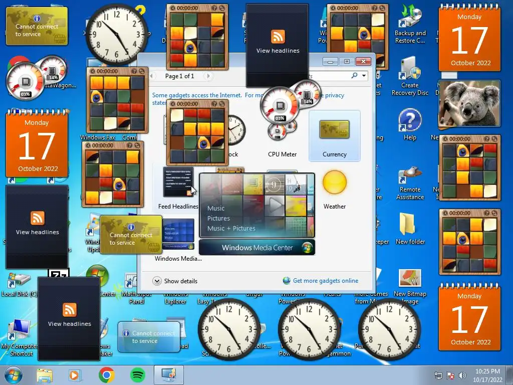Select the small Windows Media gadget thumbnail in gallery

(178, 235)
